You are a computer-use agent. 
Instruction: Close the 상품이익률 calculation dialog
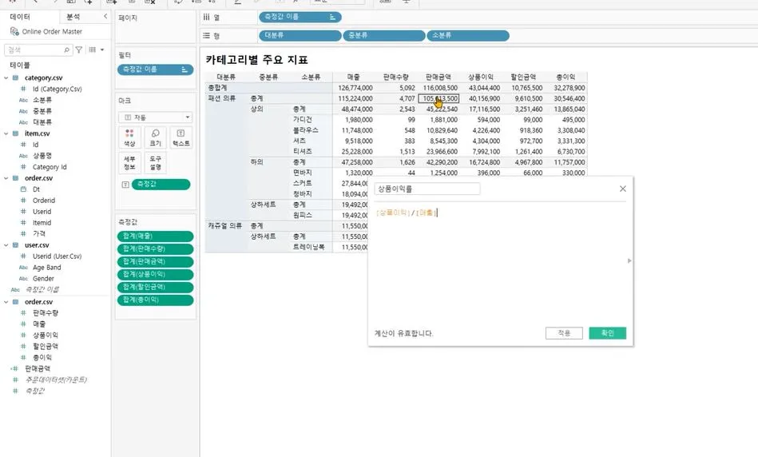[x=623, y=189]
